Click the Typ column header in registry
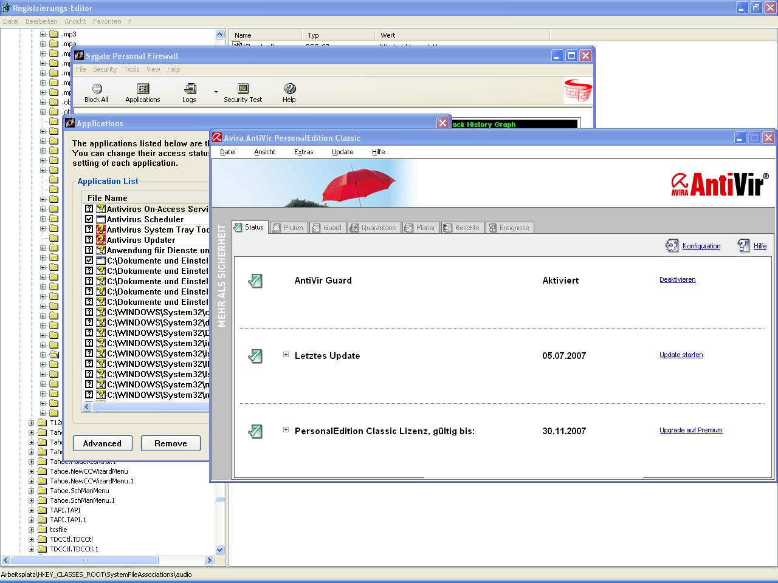Image resolution: width=778 pixels, height=583 pixels. pos(339,35)
